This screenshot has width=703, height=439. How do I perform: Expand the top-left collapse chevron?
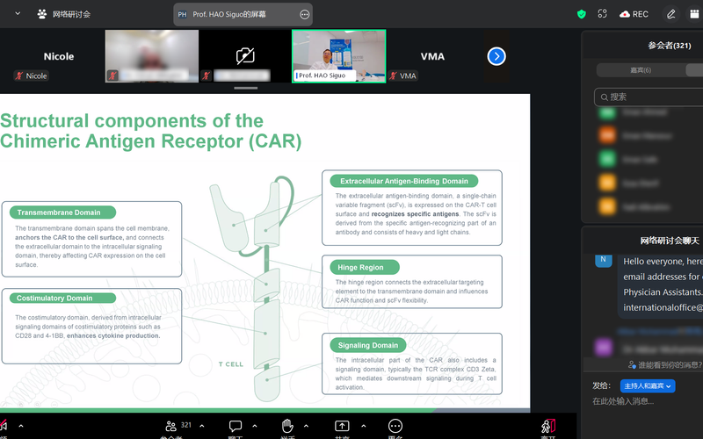pyautogui.click(x=18, y=13)
